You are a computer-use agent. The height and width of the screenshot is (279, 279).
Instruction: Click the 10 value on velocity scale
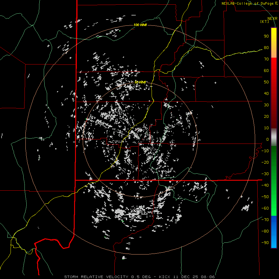[266, 128]
